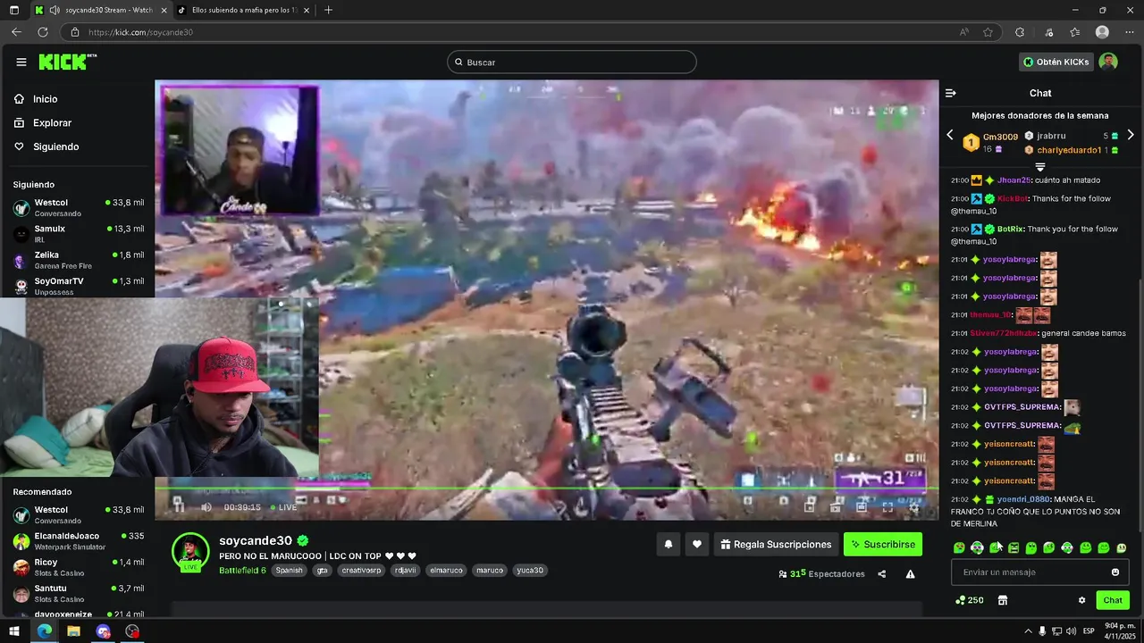Viewport: 1144px width, 643px height.
Task: Insert the last pale green emote
Action: (x=1122, y=547)
